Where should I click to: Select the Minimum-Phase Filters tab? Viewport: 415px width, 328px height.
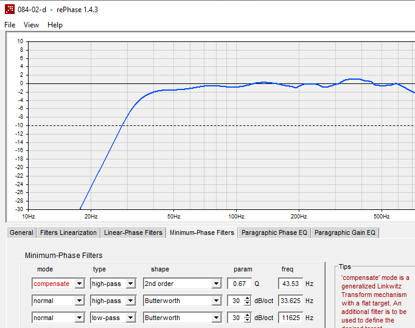(x=202, y=232)
